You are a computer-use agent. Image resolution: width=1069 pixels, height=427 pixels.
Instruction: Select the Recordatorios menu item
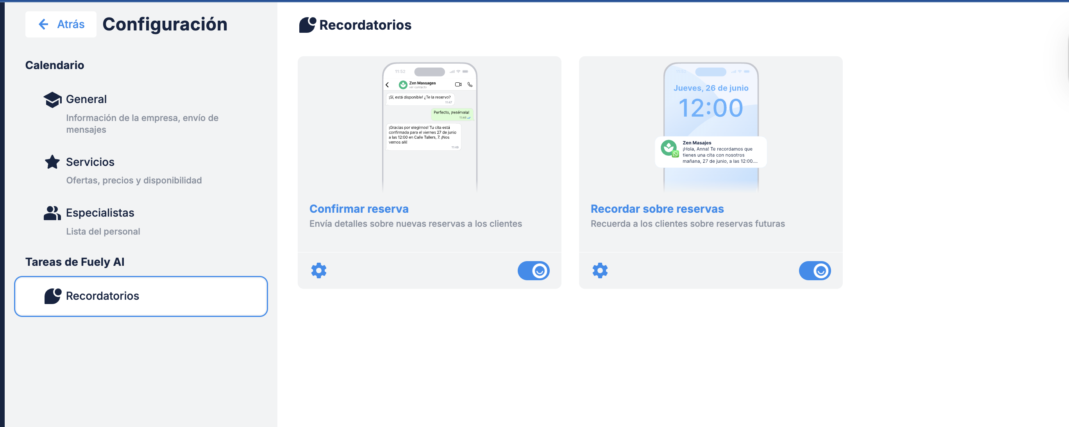(141, 296)
